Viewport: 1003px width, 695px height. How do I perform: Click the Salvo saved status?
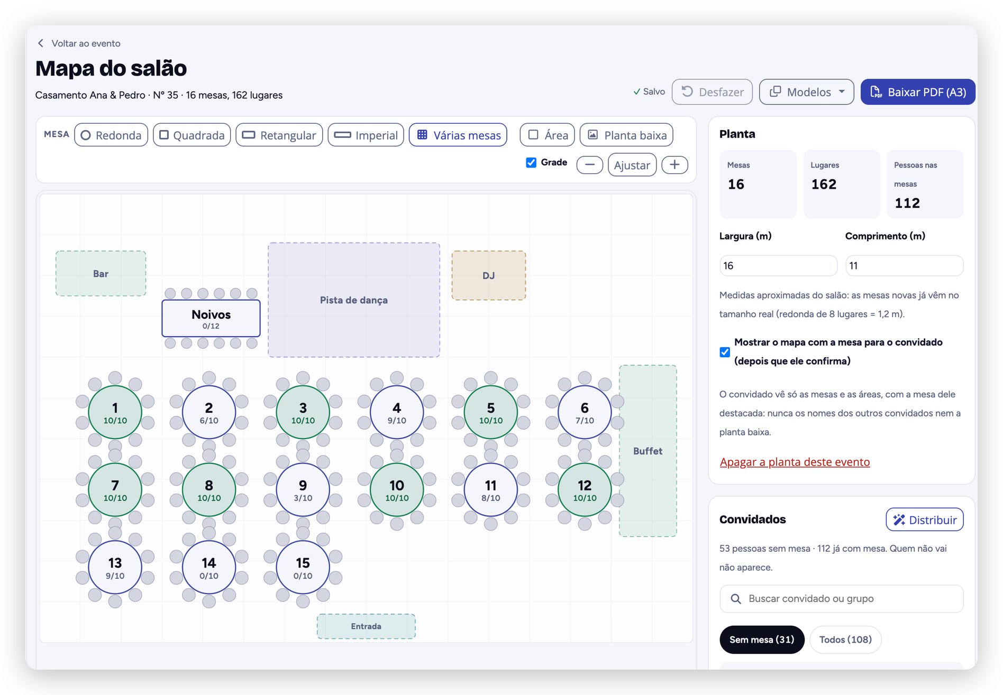tap(649, 91)
